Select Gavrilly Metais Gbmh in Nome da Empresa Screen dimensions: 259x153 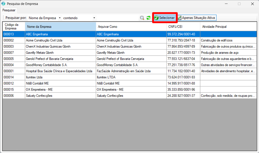(x=60, y=53)
